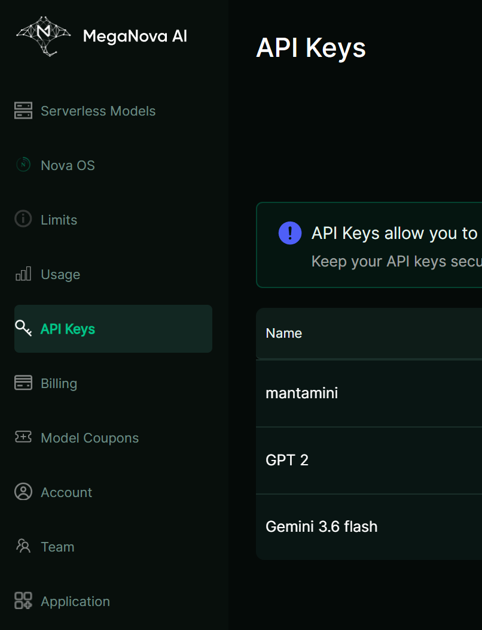The image size is (482, 630).
Task: Click the Billing card icon
Action: tap(23, 383)
